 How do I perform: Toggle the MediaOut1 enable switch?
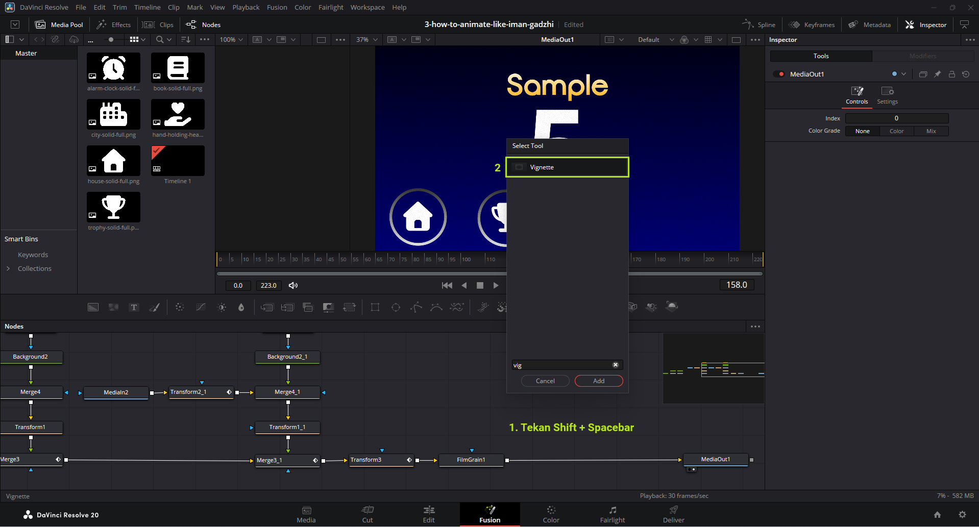pos(779,74)
